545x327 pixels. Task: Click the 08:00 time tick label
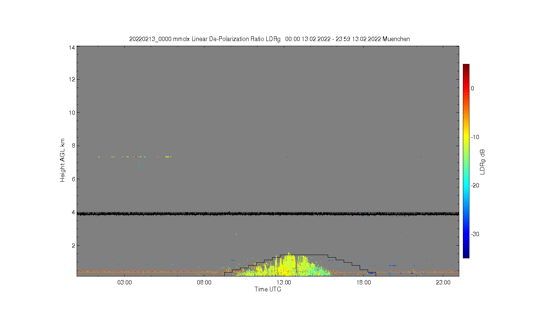204,282
